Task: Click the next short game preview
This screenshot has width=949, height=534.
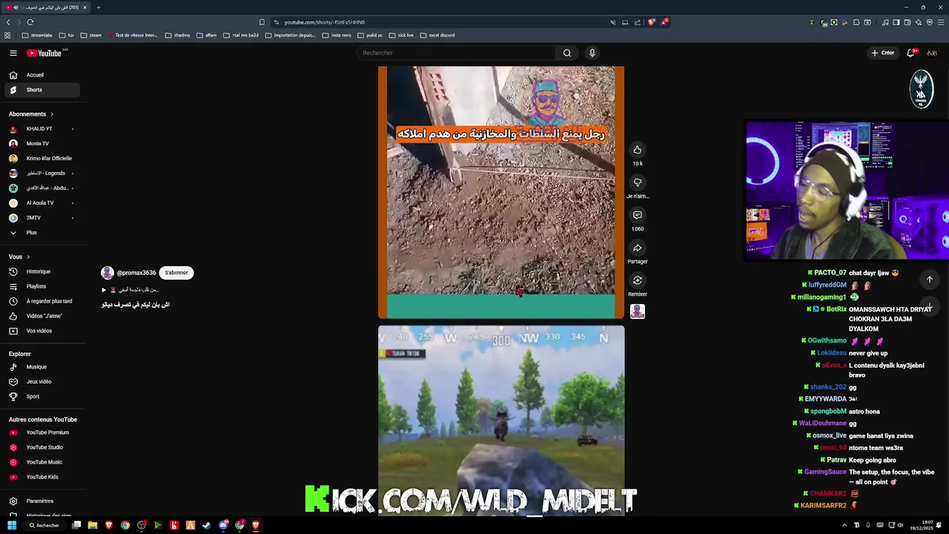Action: 501,419
